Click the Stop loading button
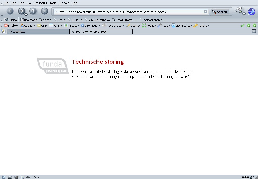The height and width of the screenshot is (179, 258). [x=44, y=11]
